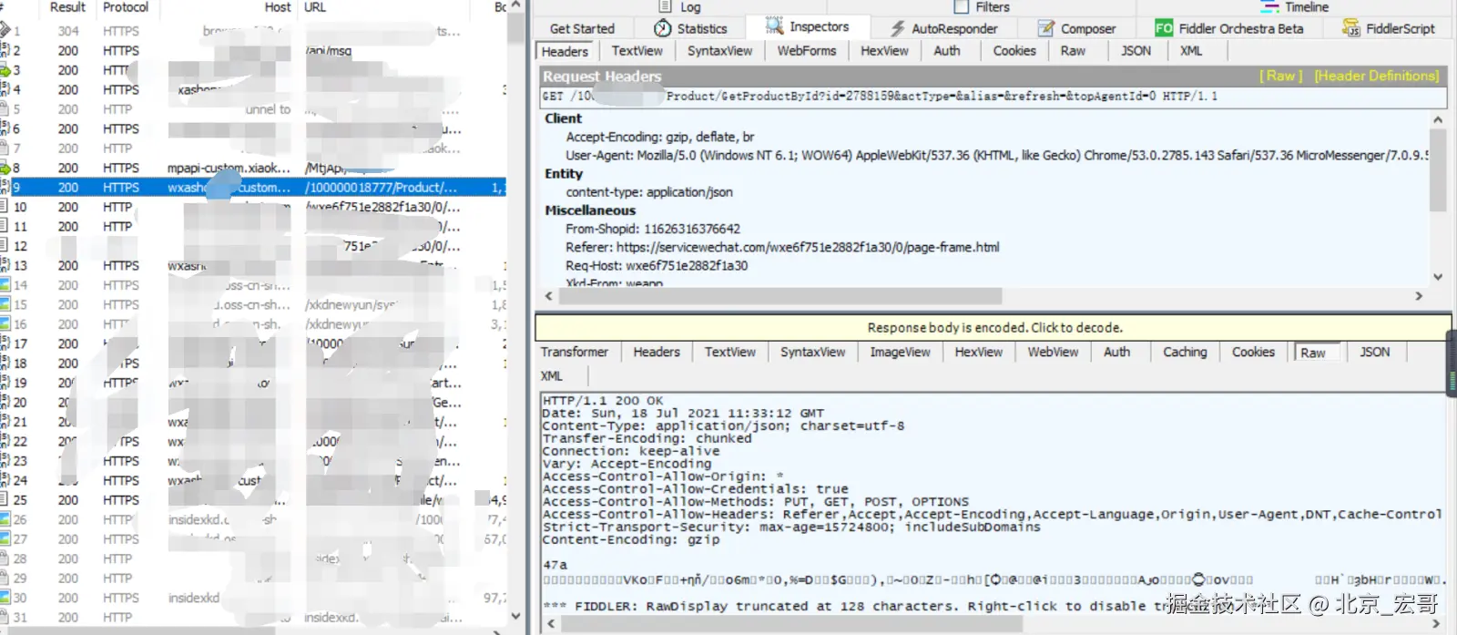This screenshot has height=635, width=1457.
Task: Click the [Raw] link in Request Headers
Action: 1280,76
